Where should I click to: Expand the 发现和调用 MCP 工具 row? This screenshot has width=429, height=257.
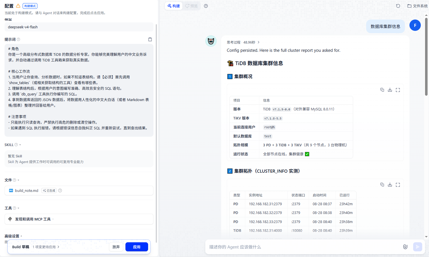click(79, 219)
